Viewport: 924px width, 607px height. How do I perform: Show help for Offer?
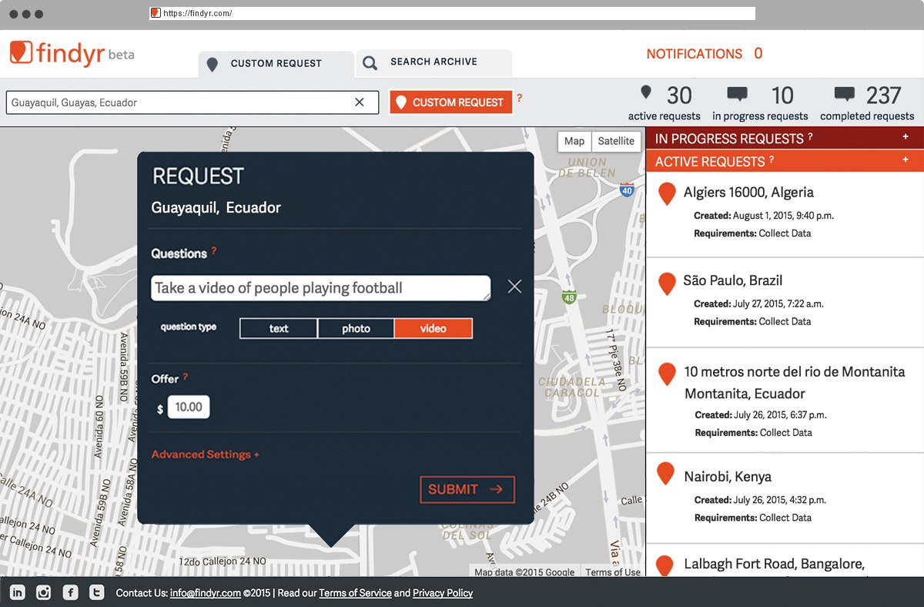click(186, 377)
